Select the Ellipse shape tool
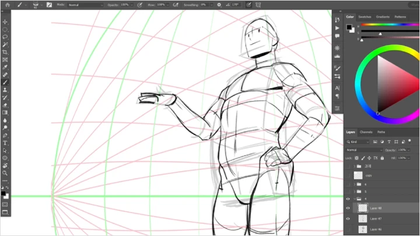 pyautogui.click(x=5, y=158)
